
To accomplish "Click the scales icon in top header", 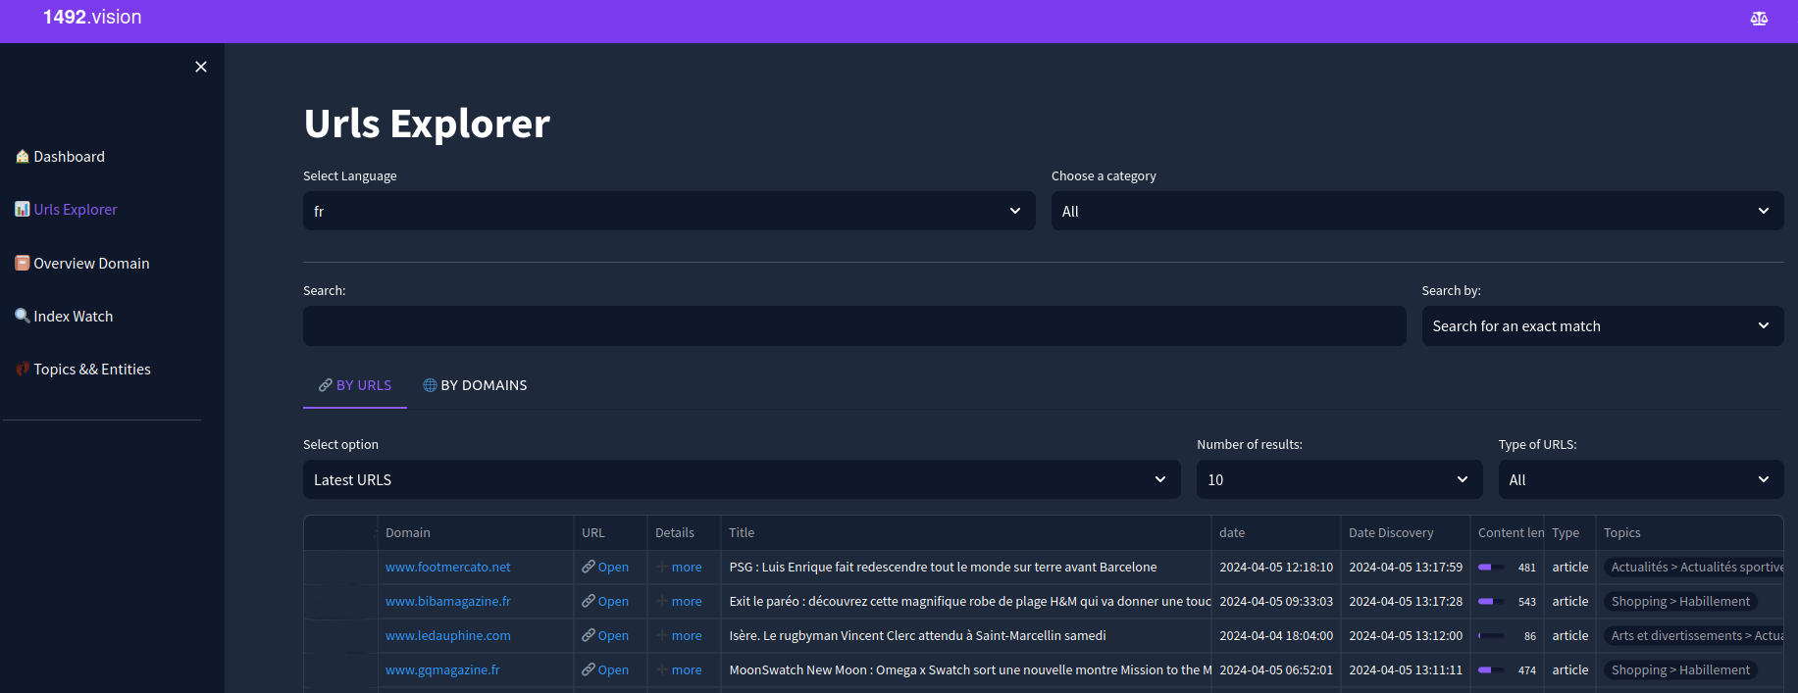I will pos(1759,19).
